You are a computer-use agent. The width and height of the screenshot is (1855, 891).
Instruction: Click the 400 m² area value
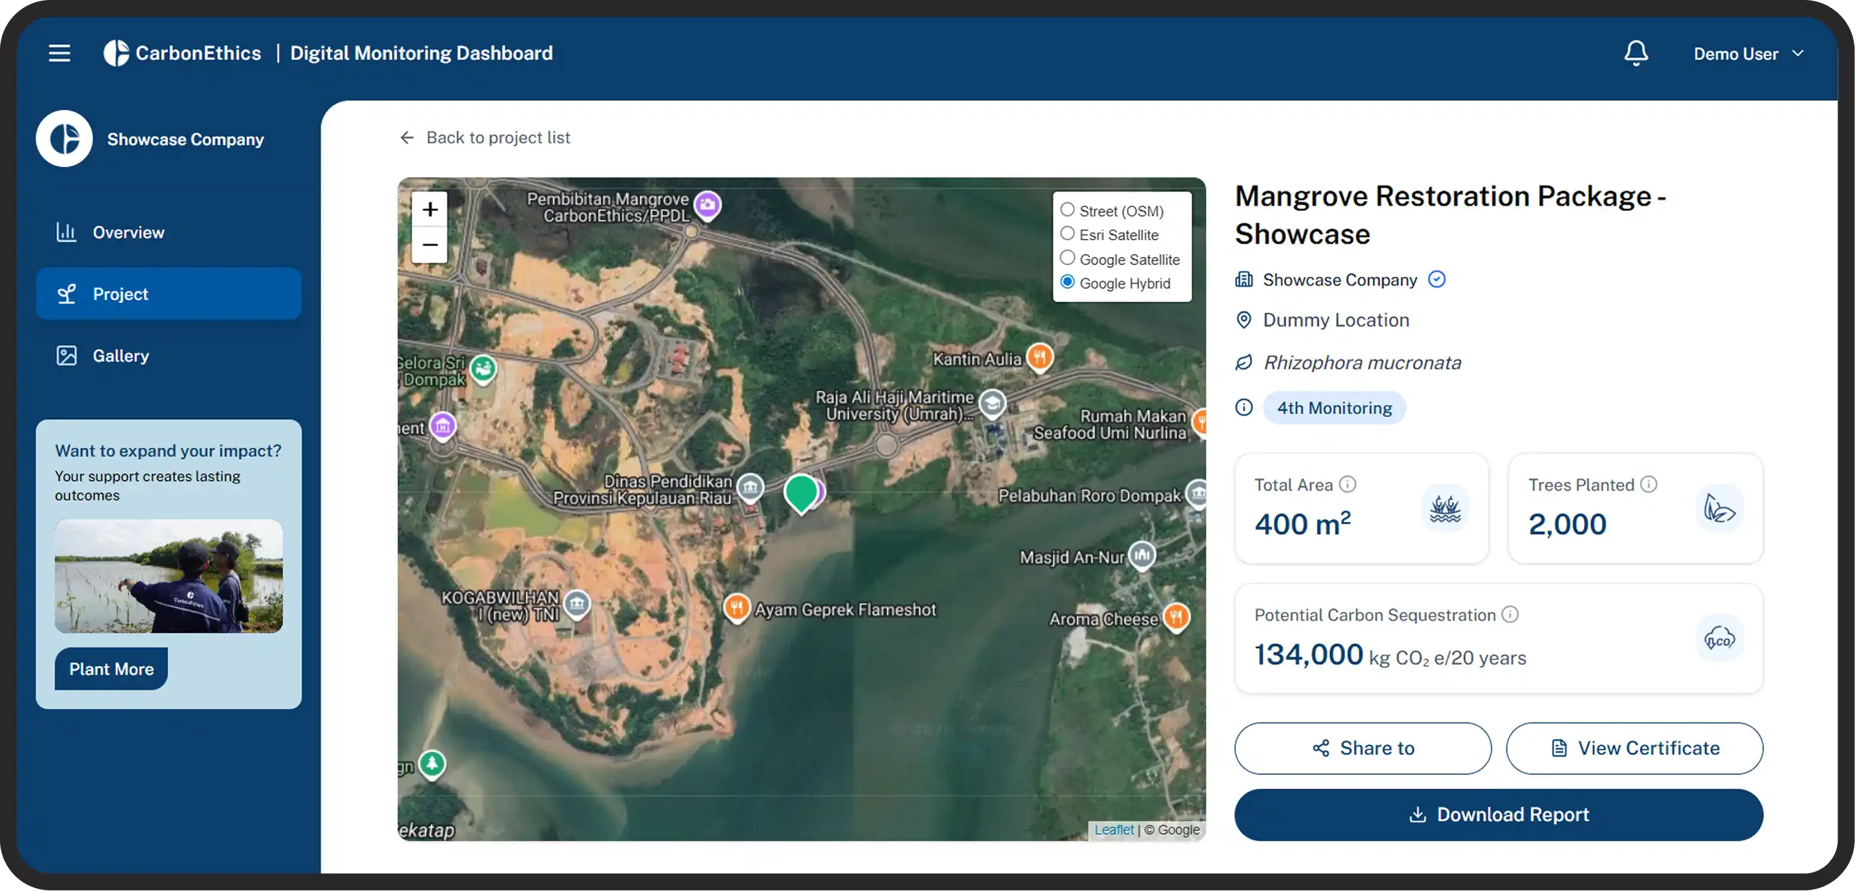pyautogui.click(x=1302, y=524)
